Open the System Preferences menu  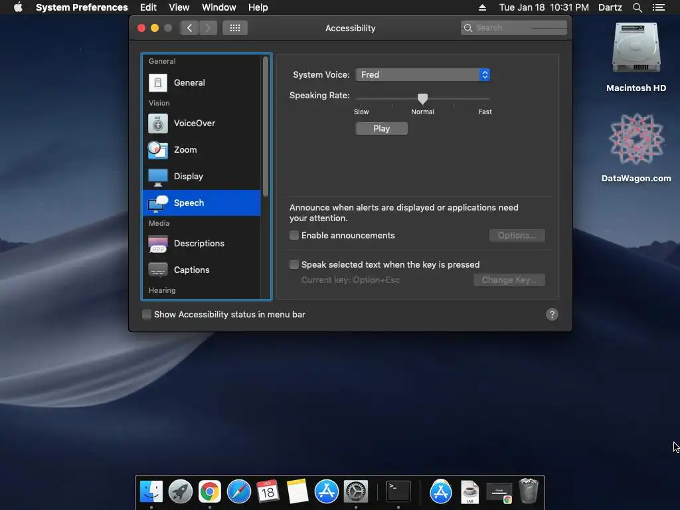pyautogui.click(x=82, y=7)
